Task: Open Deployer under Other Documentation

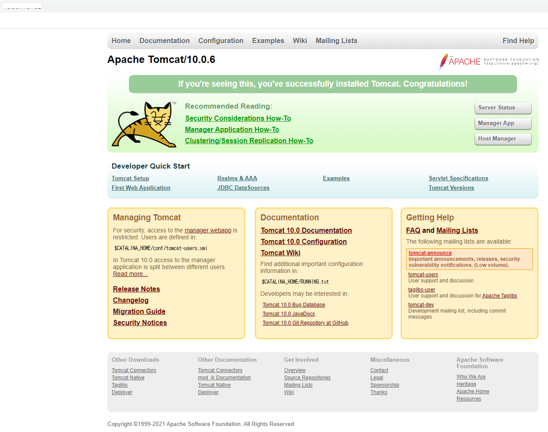Action: pos(208,392)
